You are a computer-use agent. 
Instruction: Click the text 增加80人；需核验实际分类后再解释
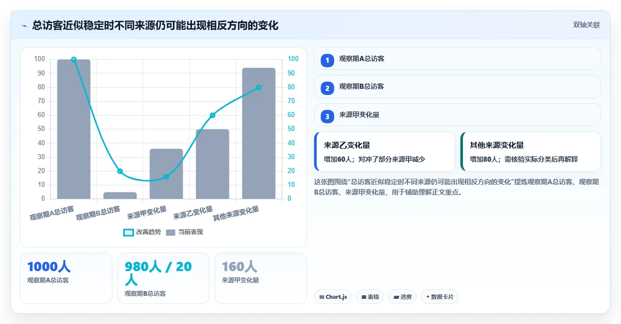524,159
